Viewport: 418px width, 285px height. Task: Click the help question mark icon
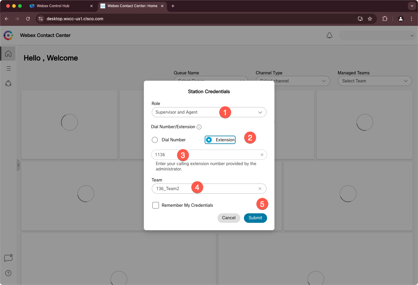click(x=8, y=273)
